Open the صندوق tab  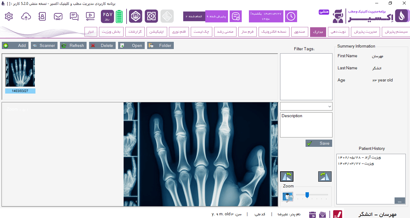pyautogui.click(x=300, y=32)
